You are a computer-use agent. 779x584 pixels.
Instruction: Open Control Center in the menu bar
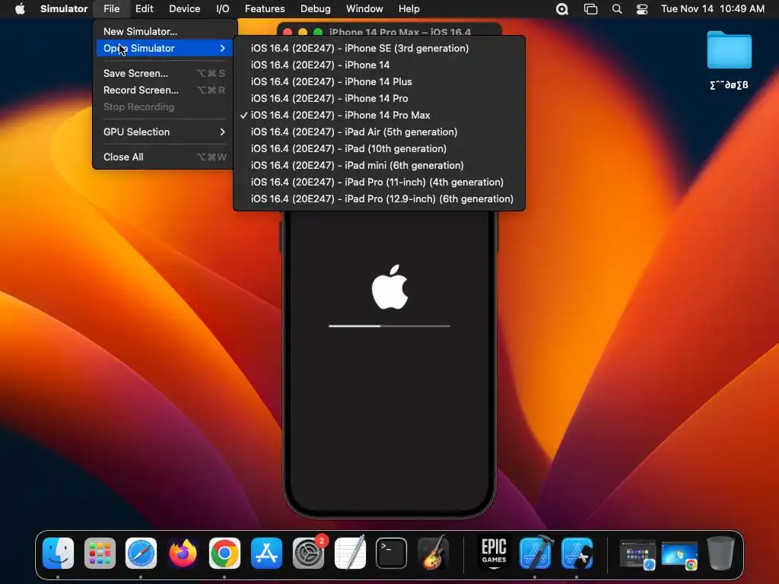point(642,9)
